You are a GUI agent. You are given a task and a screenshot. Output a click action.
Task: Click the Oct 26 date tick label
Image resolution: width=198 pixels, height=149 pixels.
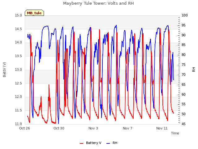click(x=24, y=128)
